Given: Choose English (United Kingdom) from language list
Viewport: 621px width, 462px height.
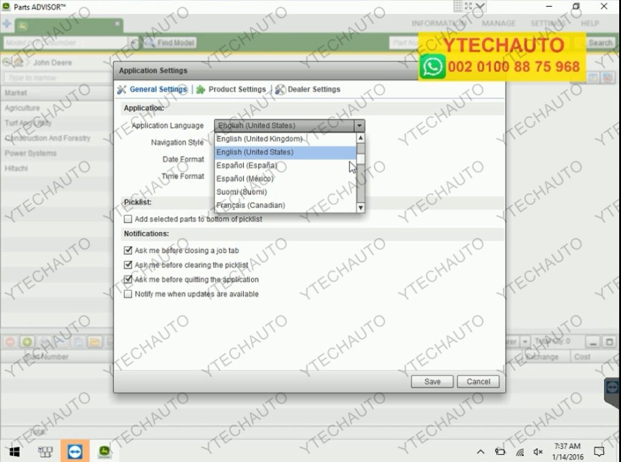Looking at the screenshot, I should 285,139.
